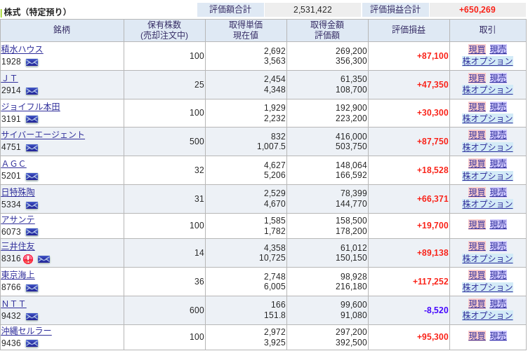Click 現売 in the JT row
528x351 pixels.
(x=498, y=78)
